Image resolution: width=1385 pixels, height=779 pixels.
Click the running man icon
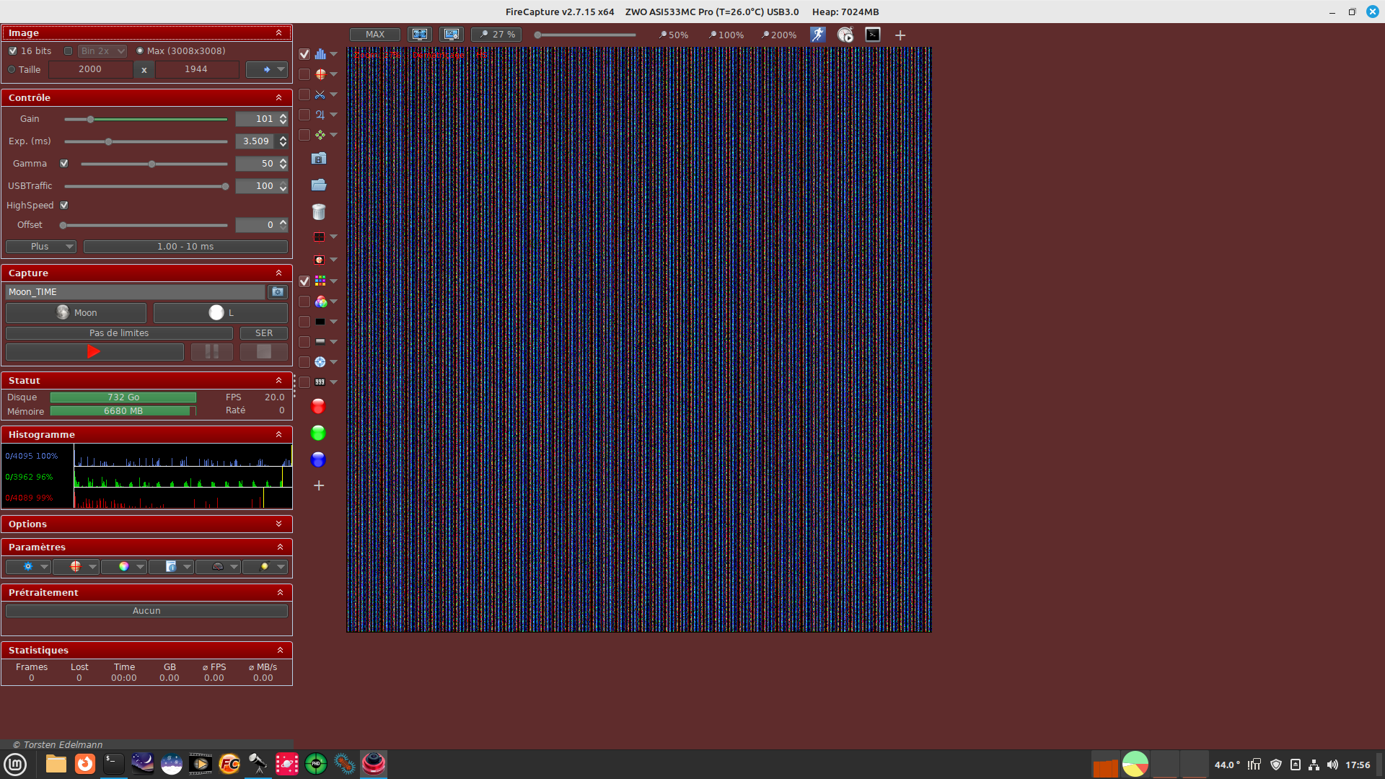point(817,35)
